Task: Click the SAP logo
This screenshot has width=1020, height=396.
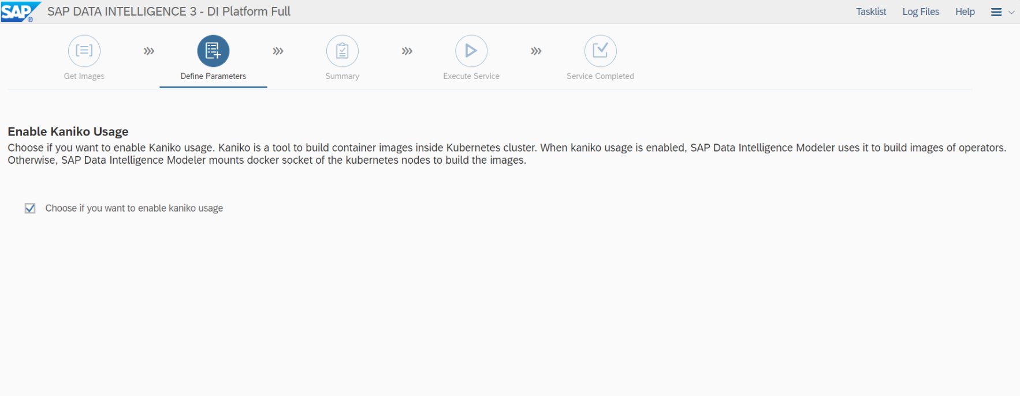Action: (x=20, y=12)
